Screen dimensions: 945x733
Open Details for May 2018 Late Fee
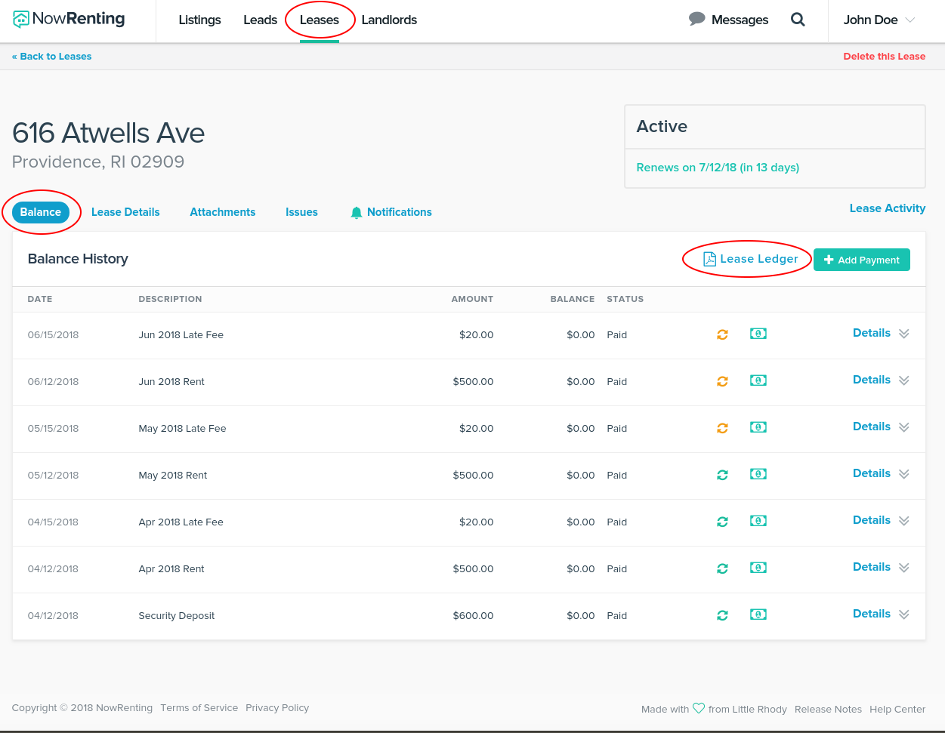pos(872,427)
